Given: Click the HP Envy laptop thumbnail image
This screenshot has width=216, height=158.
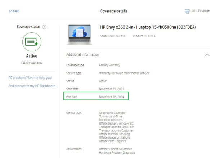Looking at the screenshot, I should (x=80, y=35).
